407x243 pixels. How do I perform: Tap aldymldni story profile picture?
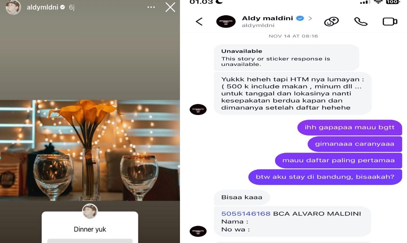(13, 7)
